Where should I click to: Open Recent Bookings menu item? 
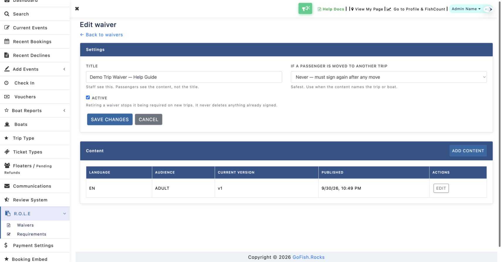pyautogui.click(x=35, y=41)
